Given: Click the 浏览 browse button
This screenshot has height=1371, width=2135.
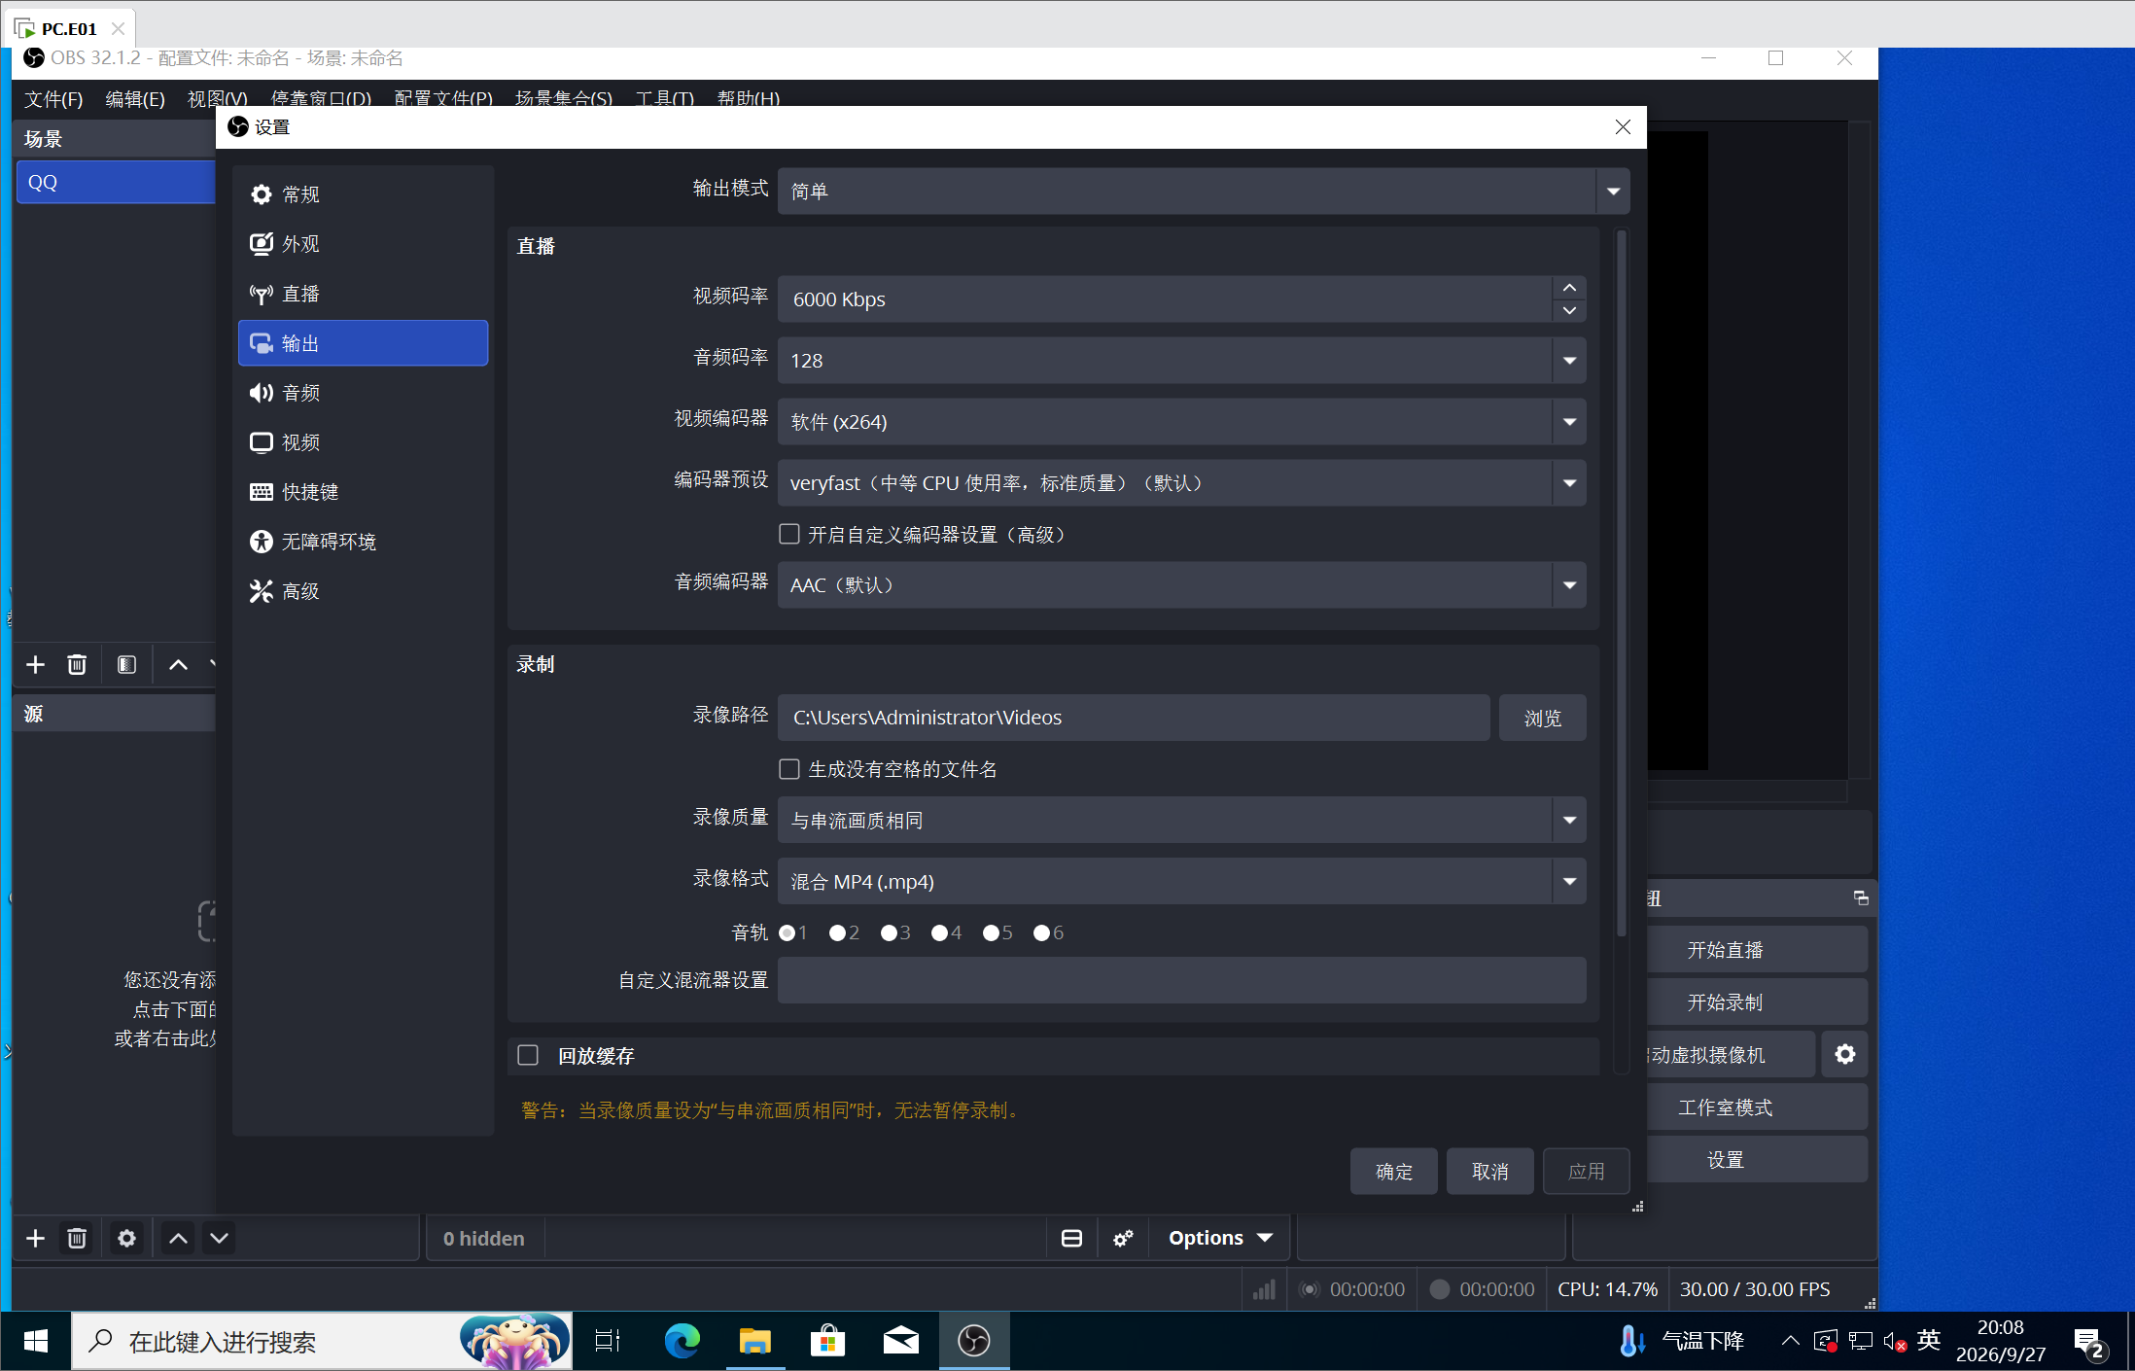Looking at the screenshot, I should (x=1542, y=718).
